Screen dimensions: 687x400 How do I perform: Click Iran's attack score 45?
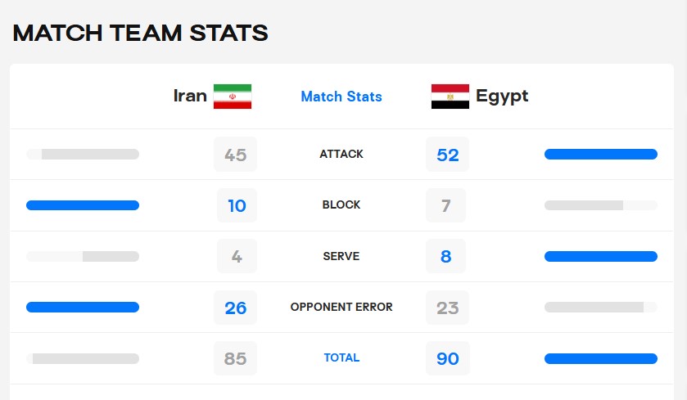tap(235, 155)
